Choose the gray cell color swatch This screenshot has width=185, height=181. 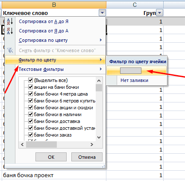pos(131,71)
